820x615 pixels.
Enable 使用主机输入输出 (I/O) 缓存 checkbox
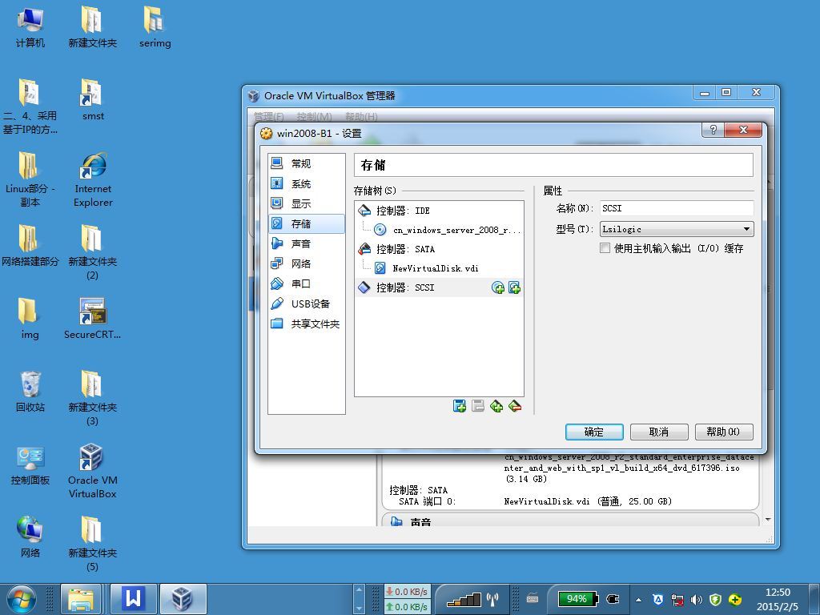pyautogui.click(x=605, y=248)
